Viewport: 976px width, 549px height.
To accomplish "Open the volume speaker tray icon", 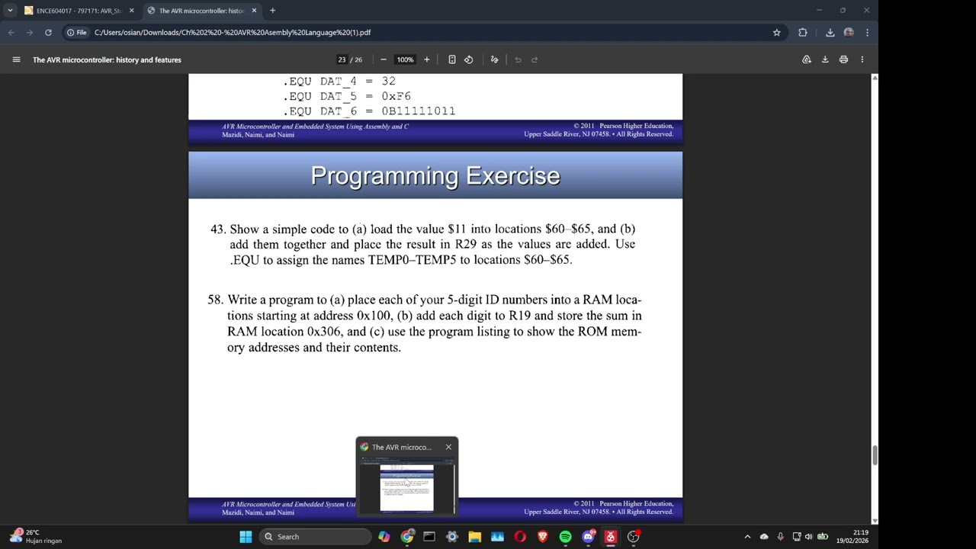I will tap(809, 537).
